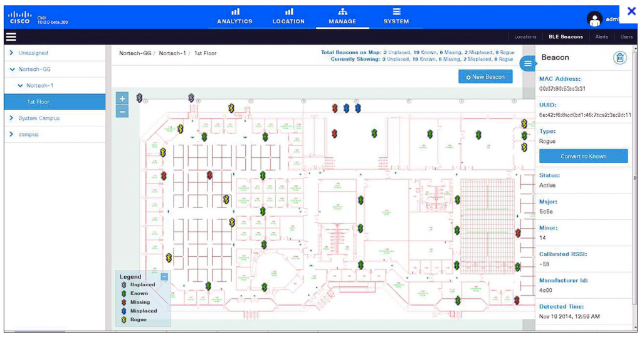Click the hamburger menu icon at top left

[x=11, y=37]
